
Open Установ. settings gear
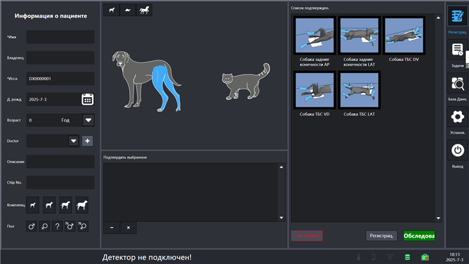(457, 117)
